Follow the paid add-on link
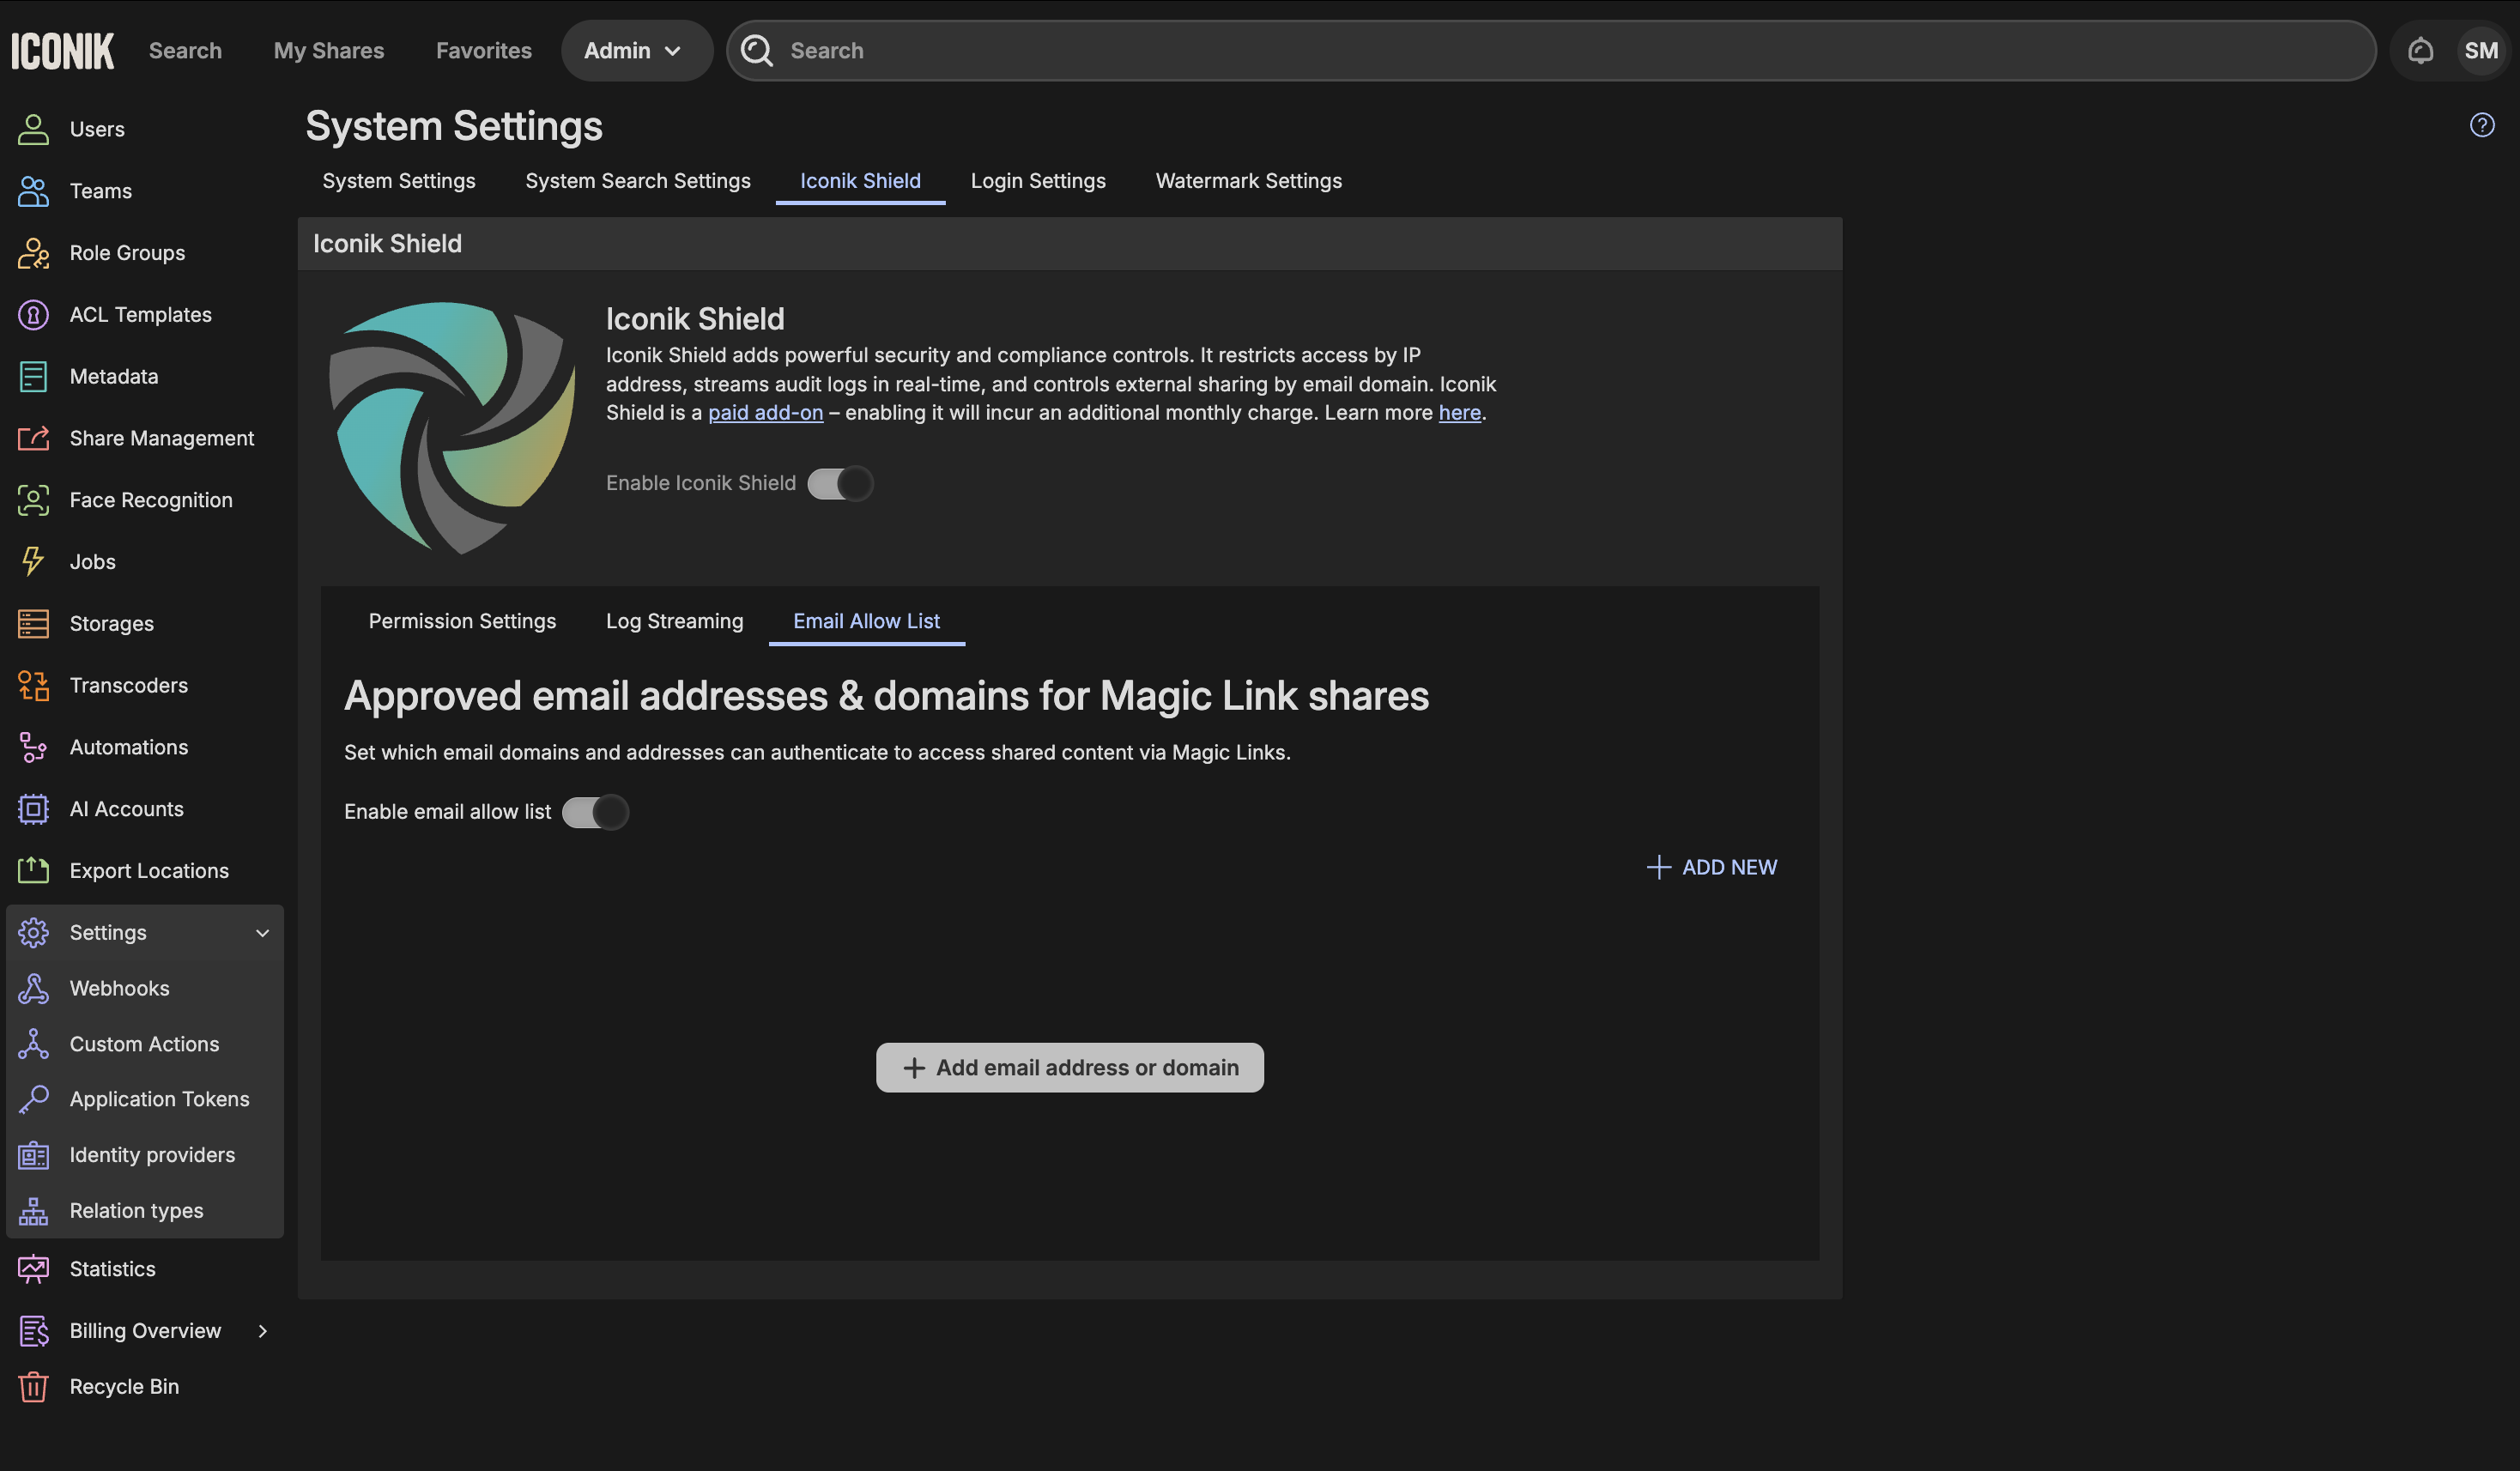 pyautogui.click(x=765, y=413)
